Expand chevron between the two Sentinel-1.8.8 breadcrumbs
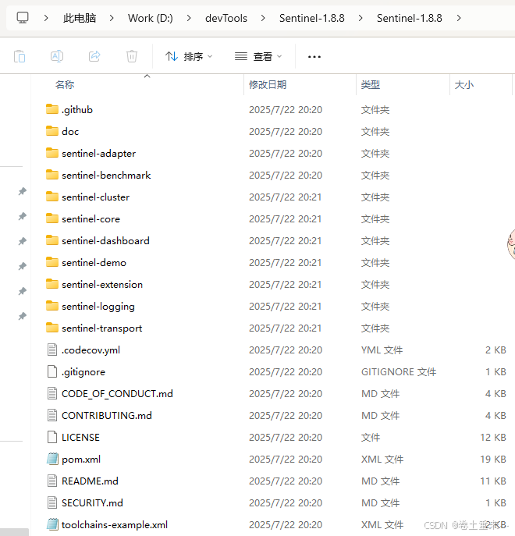Image resolution: width=515 pixels, height=536 pixels. (360, 18)
